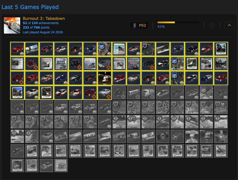Select the yellow-and-black race car badge
Screen dimensions: 238x180
point(163,64)
